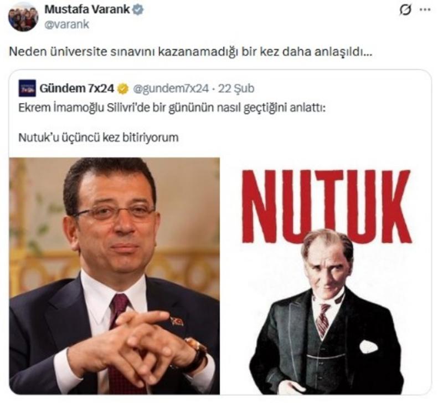The height and width of the screenshot is (403, 443).
Task: Click the Turkish flag lapel pin in photo
Action: coord(177,321)
